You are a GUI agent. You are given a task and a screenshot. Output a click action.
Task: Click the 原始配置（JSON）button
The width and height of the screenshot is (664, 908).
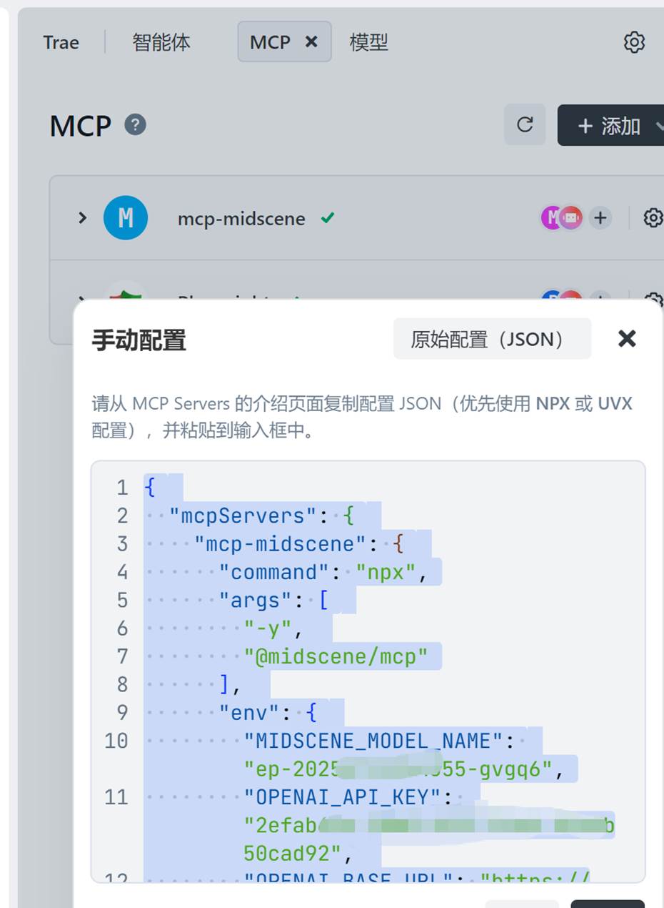point(492,338)
